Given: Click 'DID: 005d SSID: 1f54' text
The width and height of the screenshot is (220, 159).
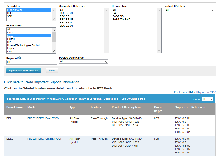Looking at the screenshot, I should coord(125,125).
